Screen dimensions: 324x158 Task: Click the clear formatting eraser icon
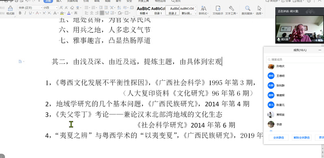point(72,8)
